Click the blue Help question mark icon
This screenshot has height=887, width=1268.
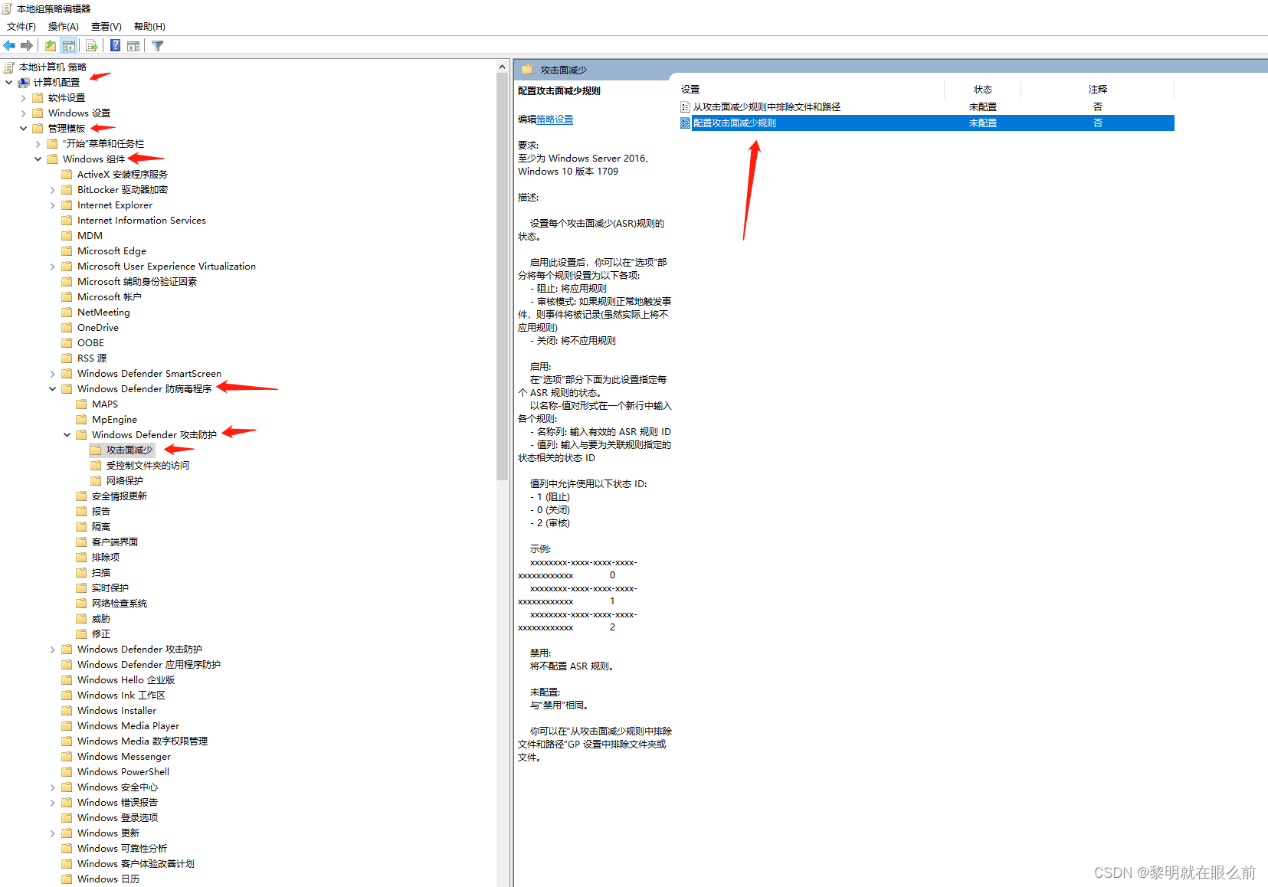point(115,46)
